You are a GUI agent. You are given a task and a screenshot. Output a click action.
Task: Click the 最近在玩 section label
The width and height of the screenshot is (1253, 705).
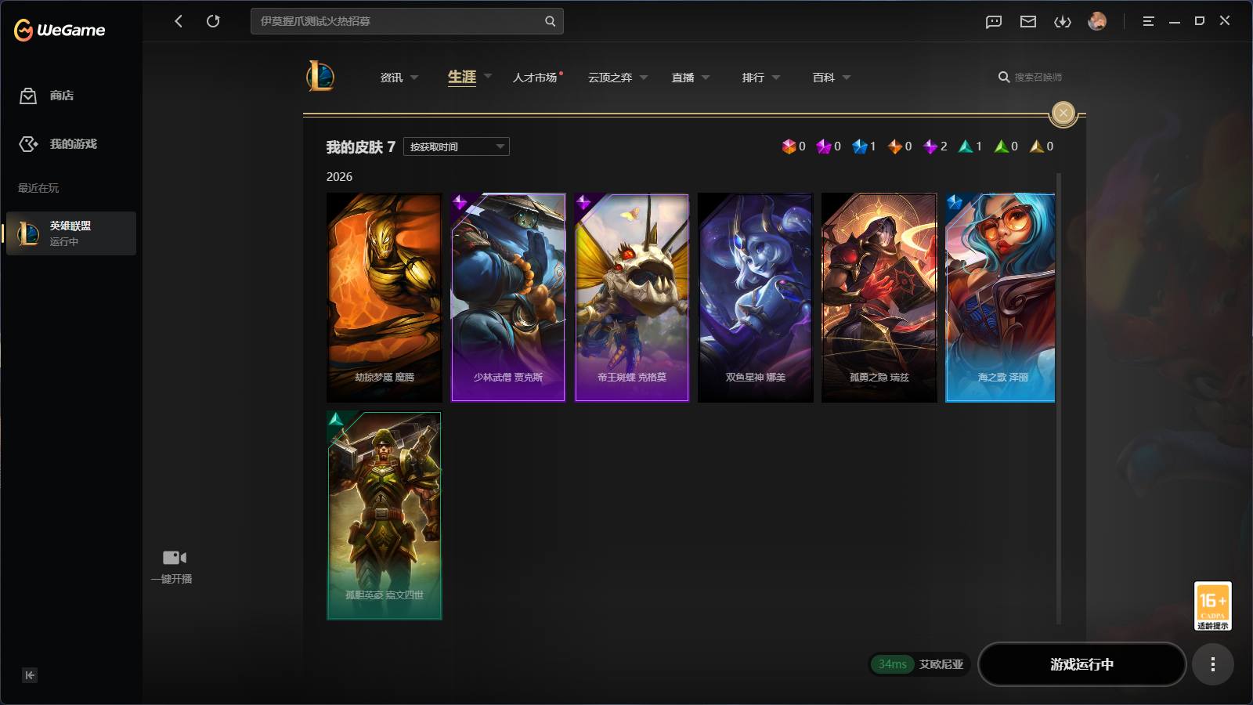click(38, 188)
